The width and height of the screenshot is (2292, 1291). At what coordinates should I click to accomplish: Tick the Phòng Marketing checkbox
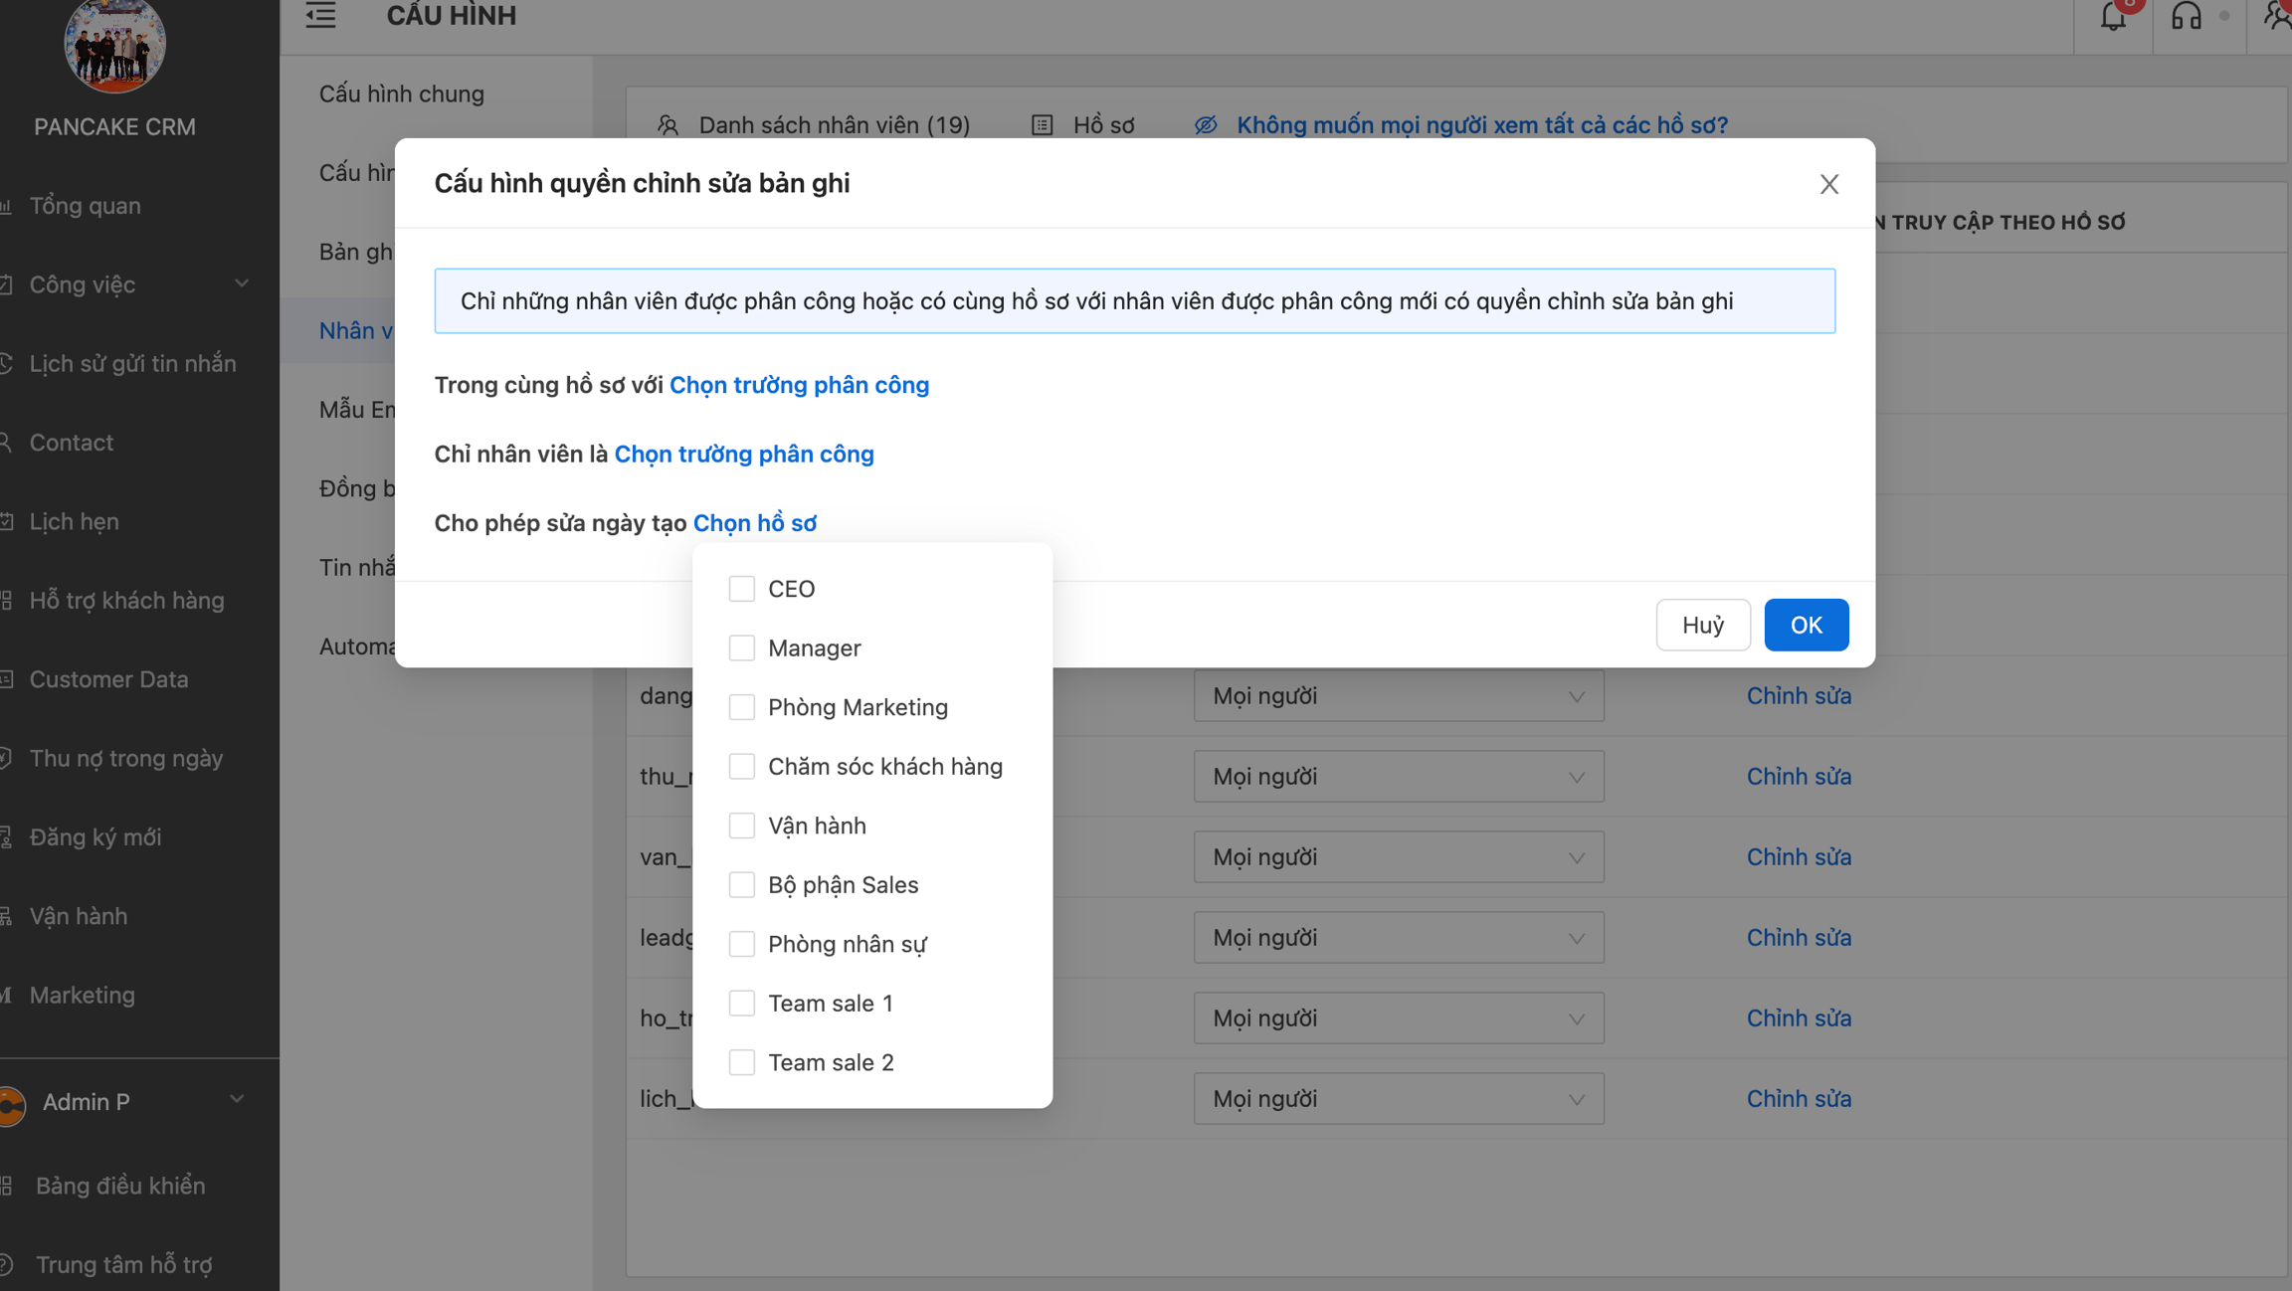click(x=741, y=707)
